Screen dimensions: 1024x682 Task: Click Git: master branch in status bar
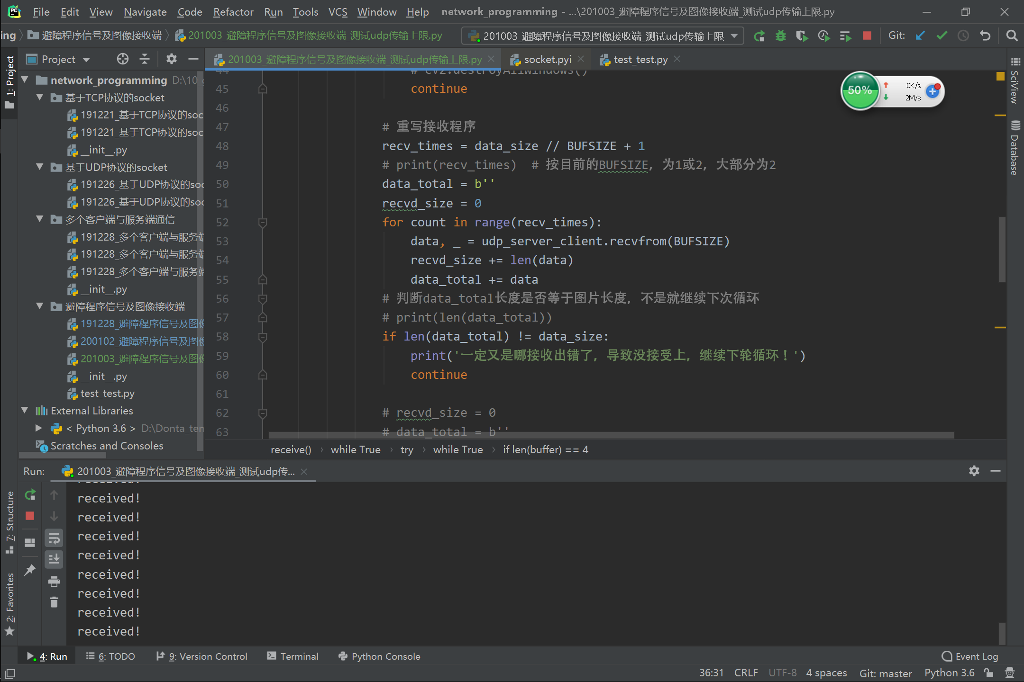pyautogui.click(x=885, y=673)
